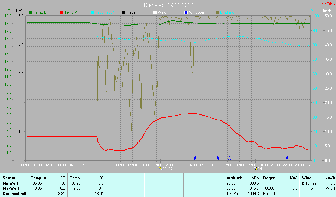Click the black Regen legend swatch
The image size is (336, 197).
coord(124,13)
